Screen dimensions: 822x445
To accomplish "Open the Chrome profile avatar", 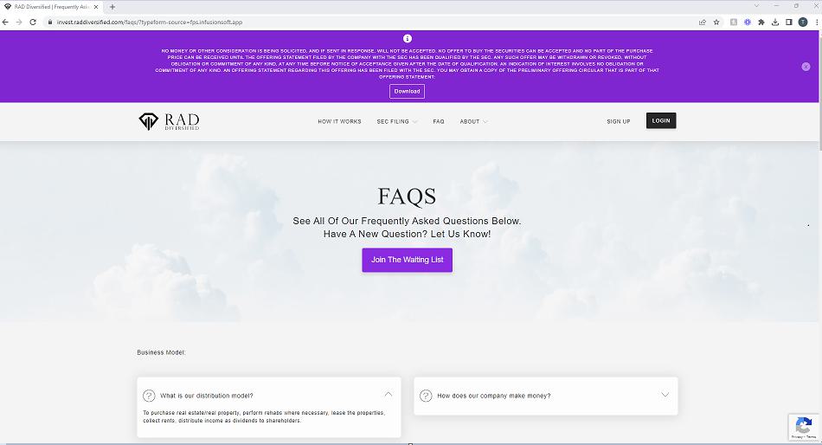I will 802,22.
